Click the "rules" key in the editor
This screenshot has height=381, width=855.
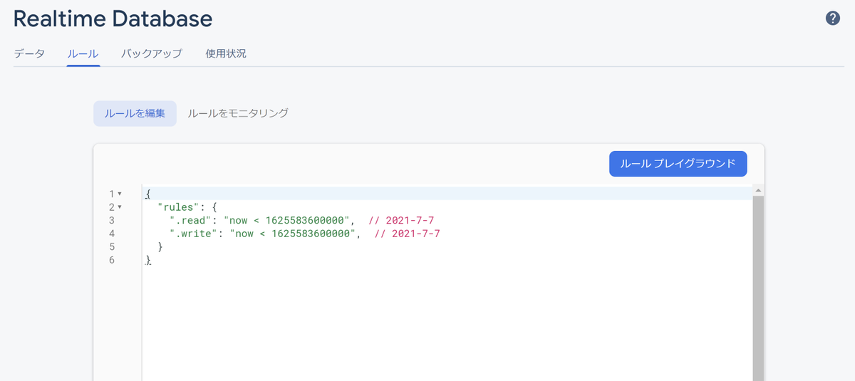[178, 207]
